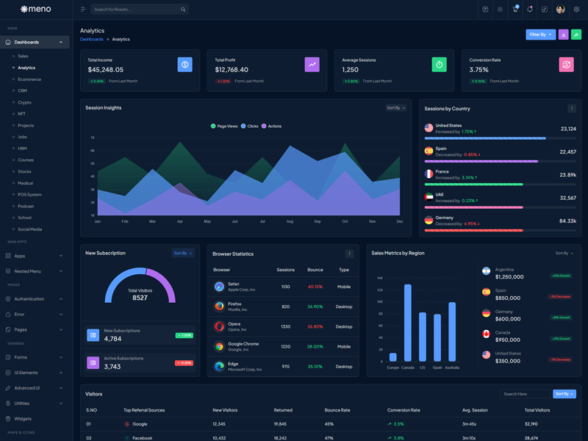Click Sort By button in Visitors table
Image resolution: width=588 pixels, height=441 pixels.
[x=564, y=394]
